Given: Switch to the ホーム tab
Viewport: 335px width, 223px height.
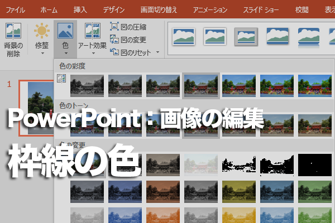Looking at the screenshot, I should tap(49, 10).
